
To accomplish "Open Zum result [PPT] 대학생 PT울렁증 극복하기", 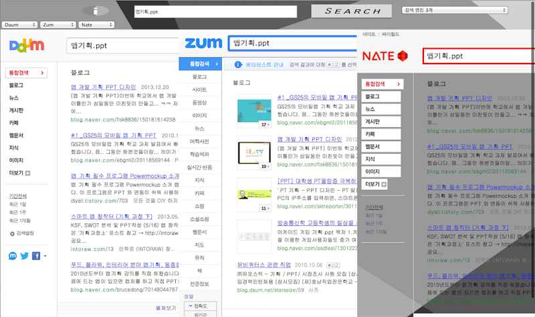I will pos(317,181).
